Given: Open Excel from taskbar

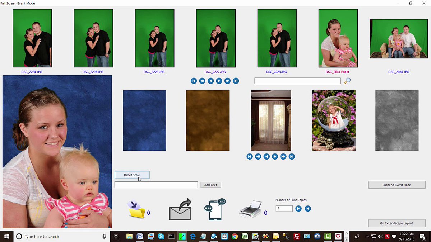Looking at the screenshot, I should 245,236.
